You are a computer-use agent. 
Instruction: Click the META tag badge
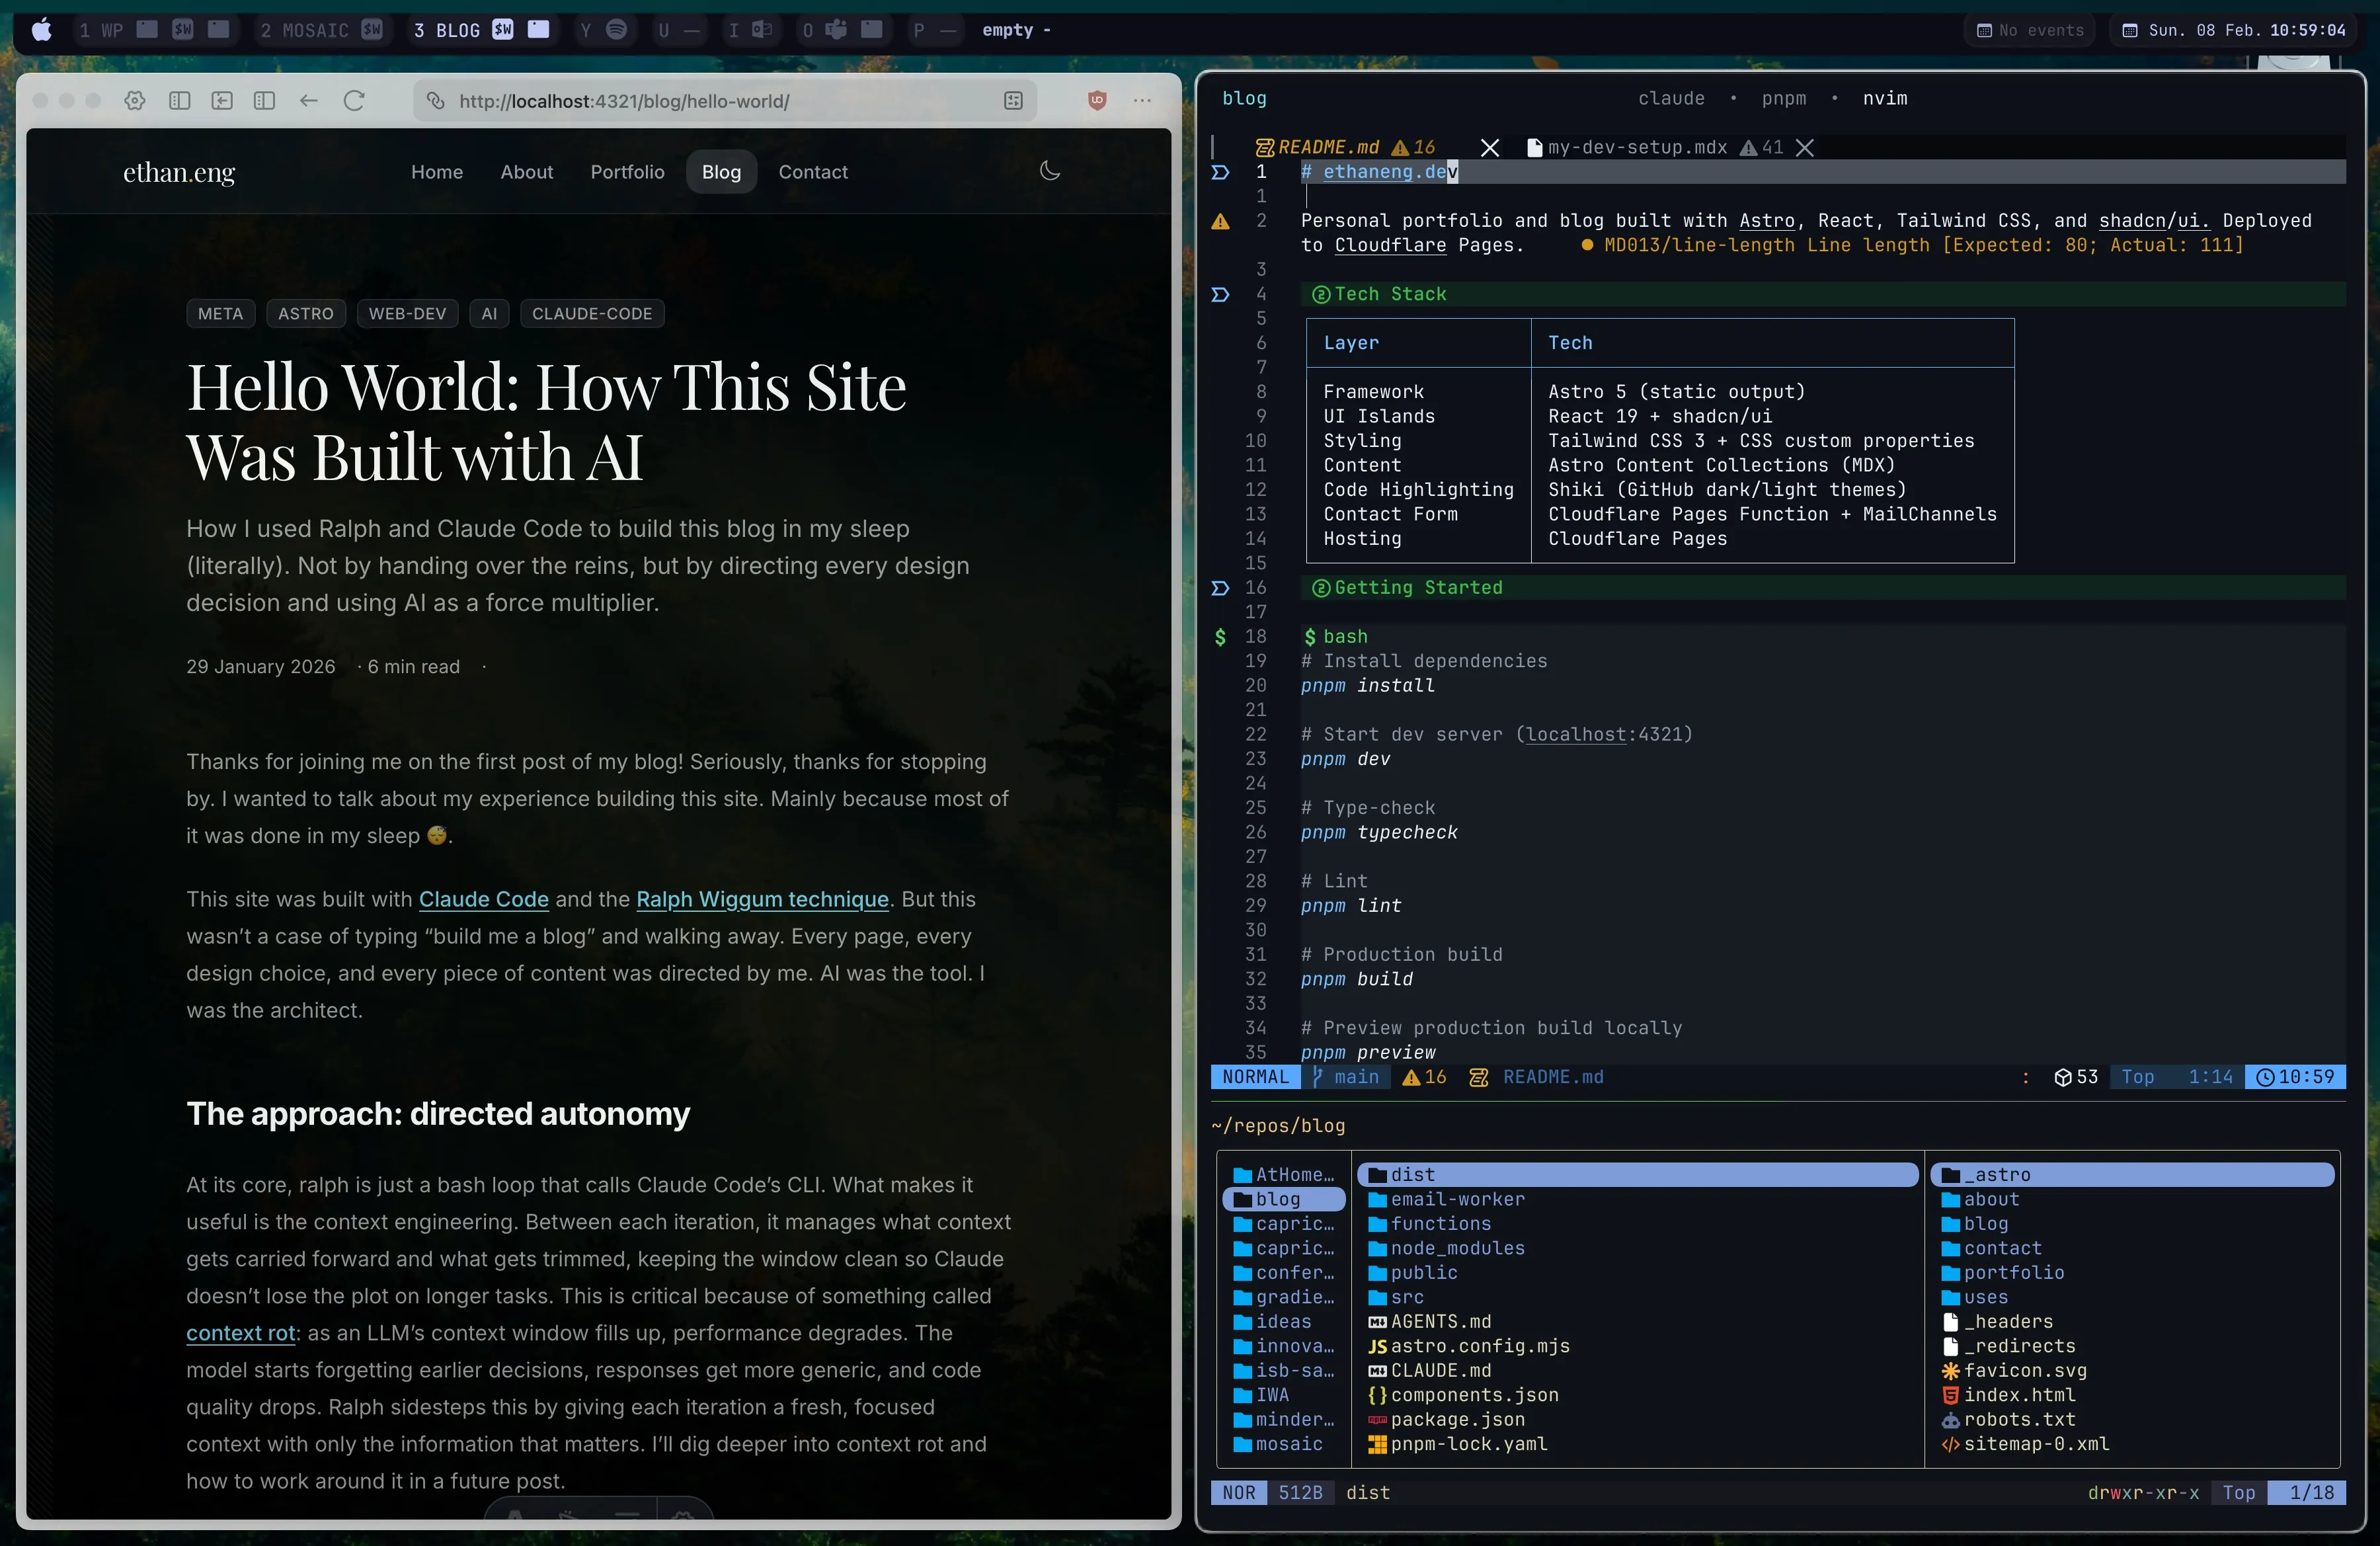(220, 314)
